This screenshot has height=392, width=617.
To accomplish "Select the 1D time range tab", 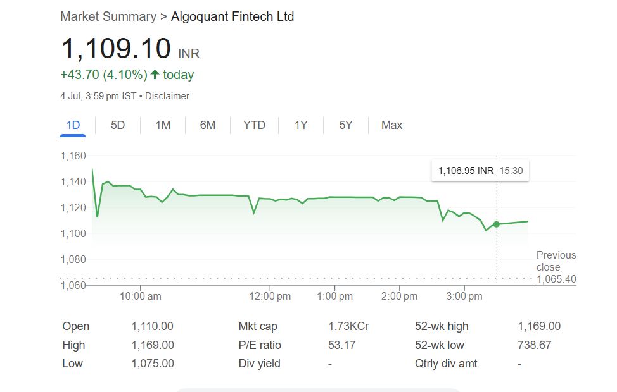I will [x=73, y=125].
